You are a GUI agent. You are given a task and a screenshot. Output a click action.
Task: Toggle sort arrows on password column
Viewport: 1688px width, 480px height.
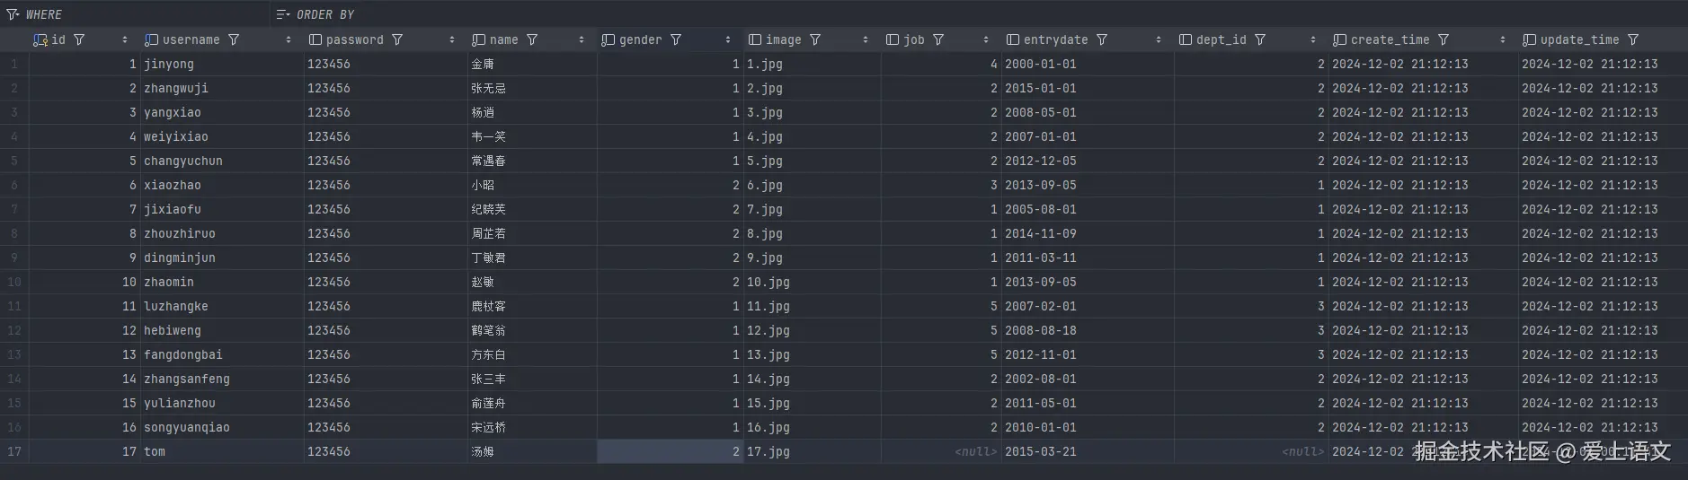coord(451,39)
